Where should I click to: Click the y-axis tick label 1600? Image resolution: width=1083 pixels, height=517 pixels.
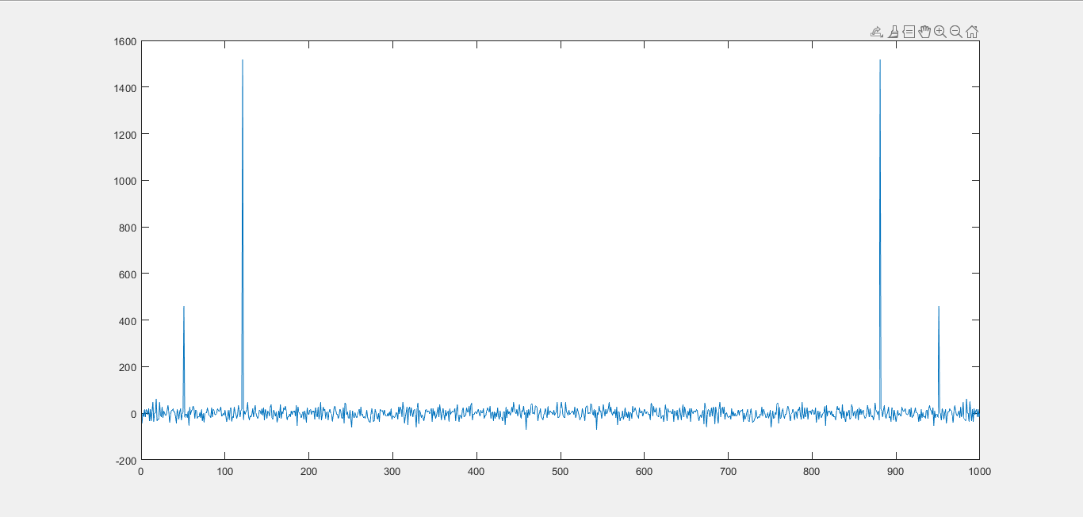pos(126,41)
